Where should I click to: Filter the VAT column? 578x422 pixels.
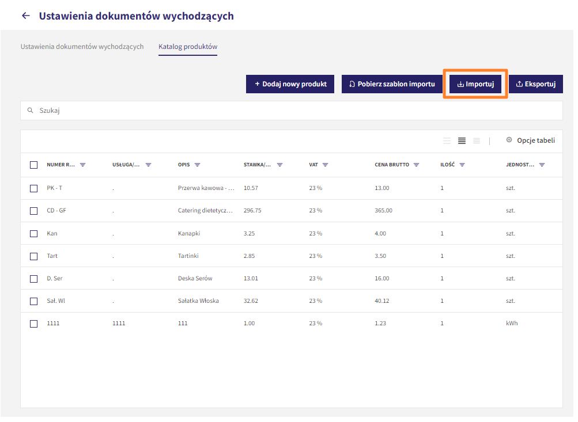coord(325,165)
